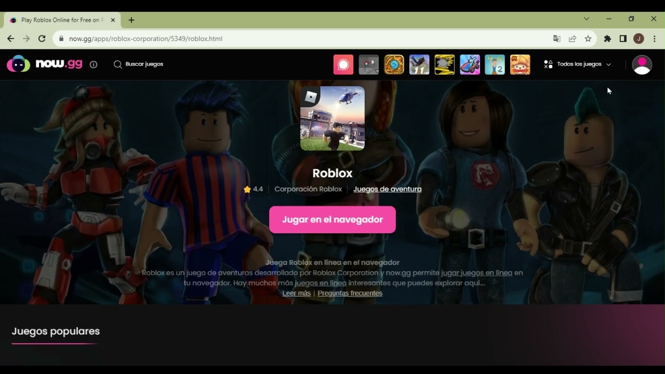
Task: Open the Chrome profile 'J' avatar
Action: point(639,38)
